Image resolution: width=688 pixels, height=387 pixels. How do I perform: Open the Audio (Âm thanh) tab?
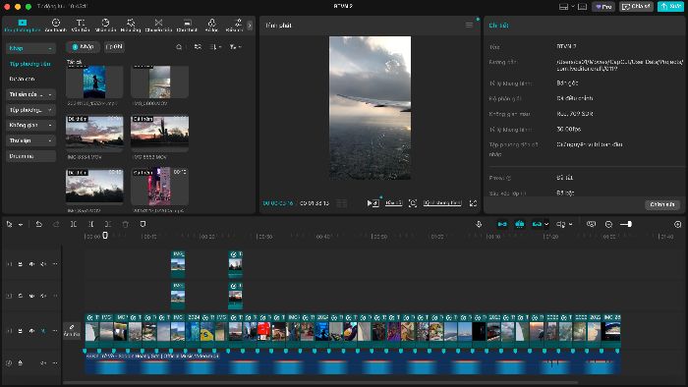[56, 26]
